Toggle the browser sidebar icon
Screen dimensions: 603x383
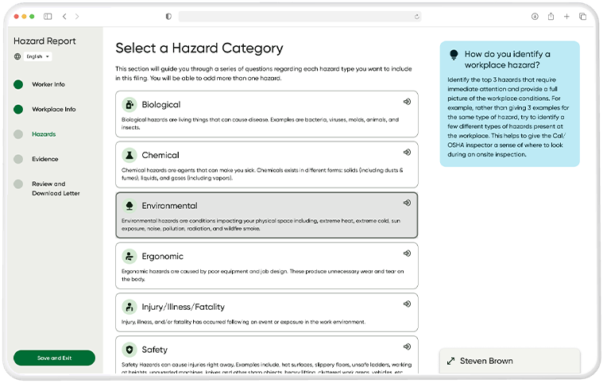[48, 17]
